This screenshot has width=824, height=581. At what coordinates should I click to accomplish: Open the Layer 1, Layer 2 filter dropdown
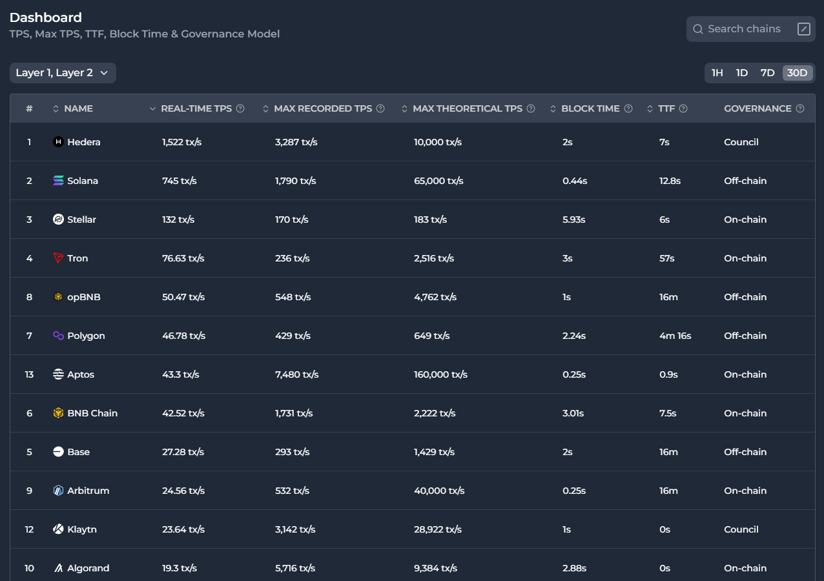(63, 73)
